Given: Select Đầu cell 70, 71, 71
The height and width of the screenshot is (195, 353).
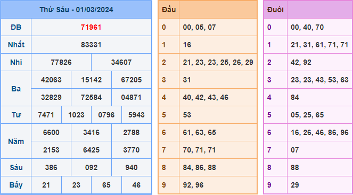Looking at the screenshot, I should [x=218, y=150].
